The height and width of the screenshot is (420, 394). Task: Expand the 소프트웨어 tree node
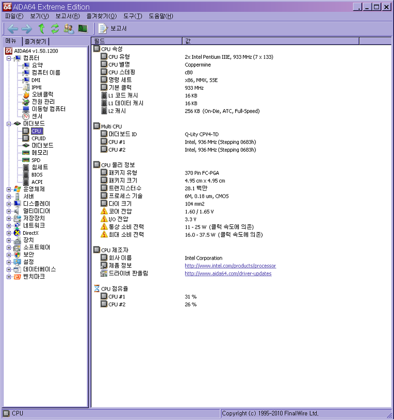pos(9,248)
